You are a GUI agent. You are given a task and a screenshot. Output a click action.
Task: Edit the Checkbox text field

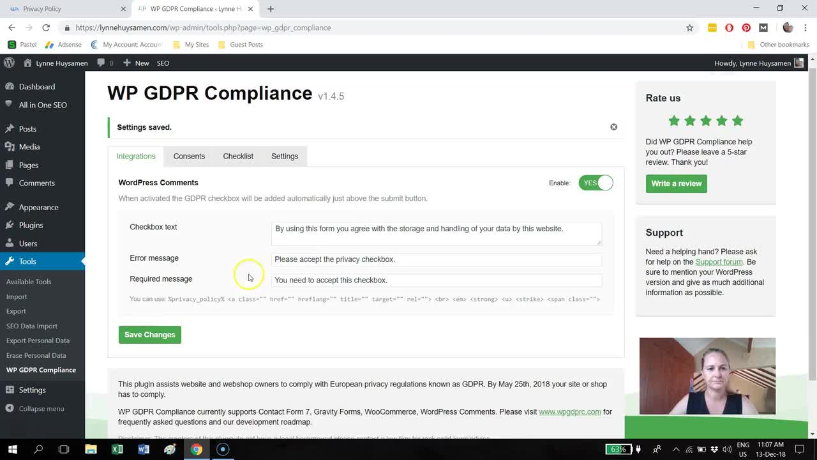pyautogui.click(x=436, y=233)
